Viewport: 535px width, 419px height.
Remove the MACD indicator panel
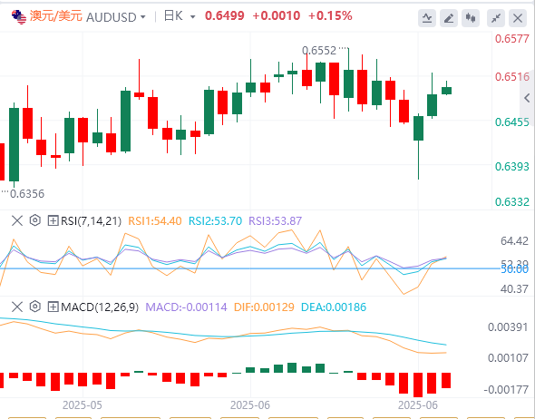[17, 307]
